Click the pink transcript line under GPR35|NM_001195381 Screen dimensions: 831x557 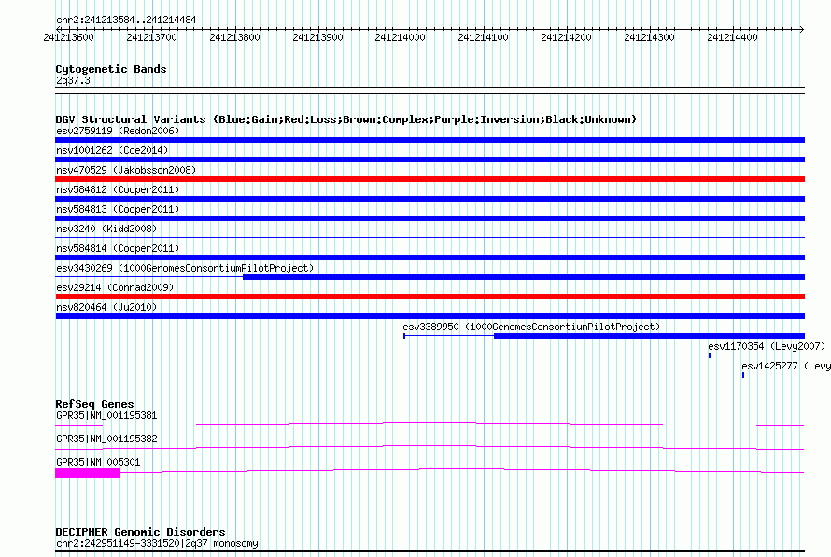[x=430, y=424]
